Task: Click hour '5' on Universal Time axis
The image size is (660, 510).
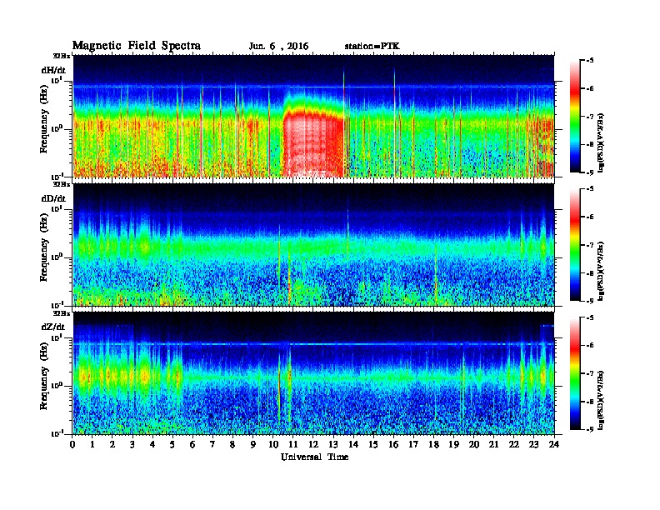Action: [x=172, y=445]
